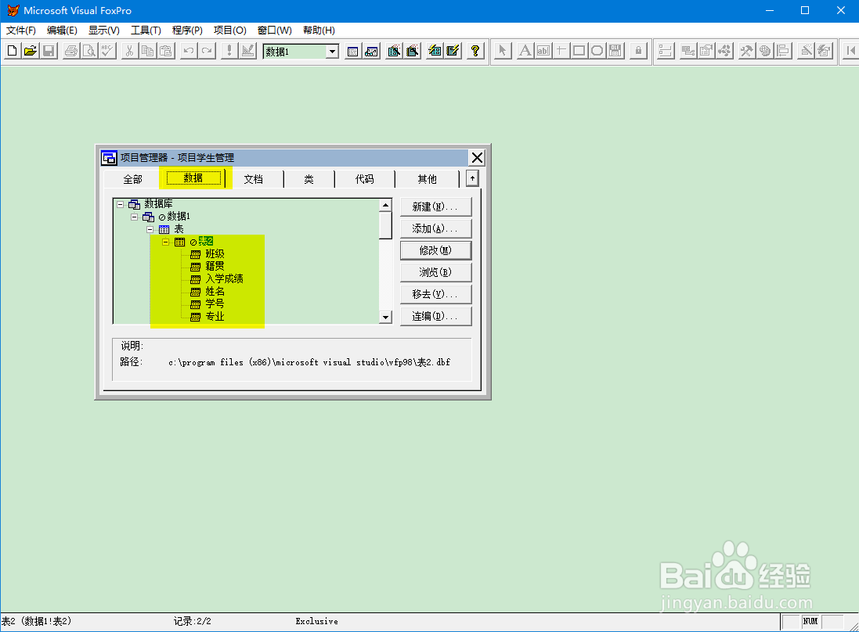Click the 修改(M) button
The height and width of the screenshot is (632, 859).
[x=435, y=250]
